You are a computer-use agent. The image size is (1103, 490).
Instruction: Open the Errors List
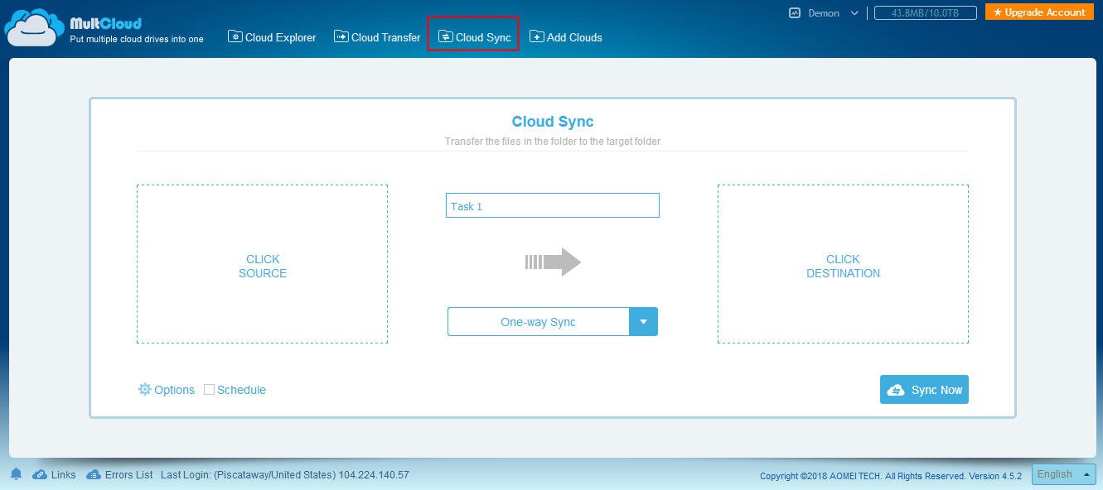pyautogui.click(x=128, y=475)
